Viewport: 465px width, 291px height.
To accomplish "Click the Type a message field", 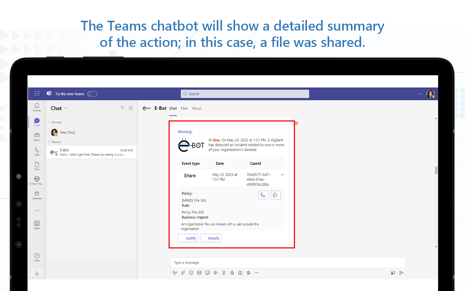I will click(x=288, y=263).
